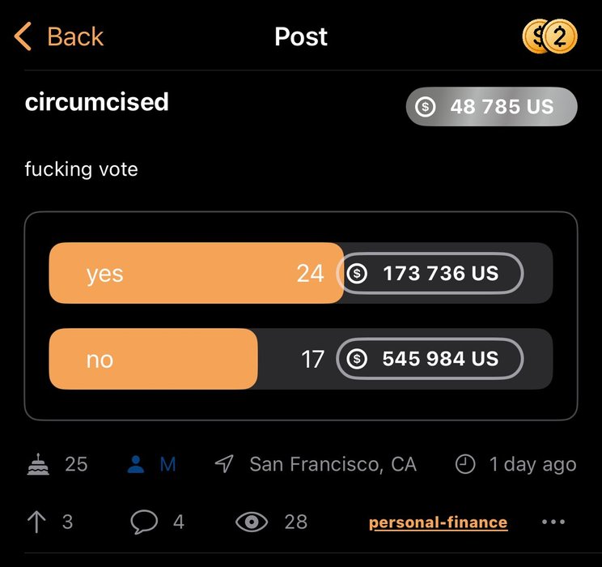Open the three-dots more options menu

(x=554, y=522)
